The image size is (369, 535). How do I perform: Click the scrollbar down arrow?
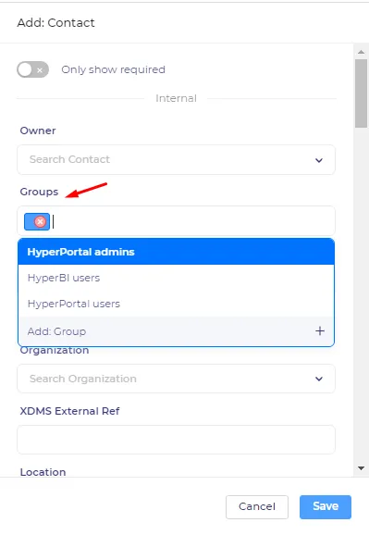[x=362, y=468]
